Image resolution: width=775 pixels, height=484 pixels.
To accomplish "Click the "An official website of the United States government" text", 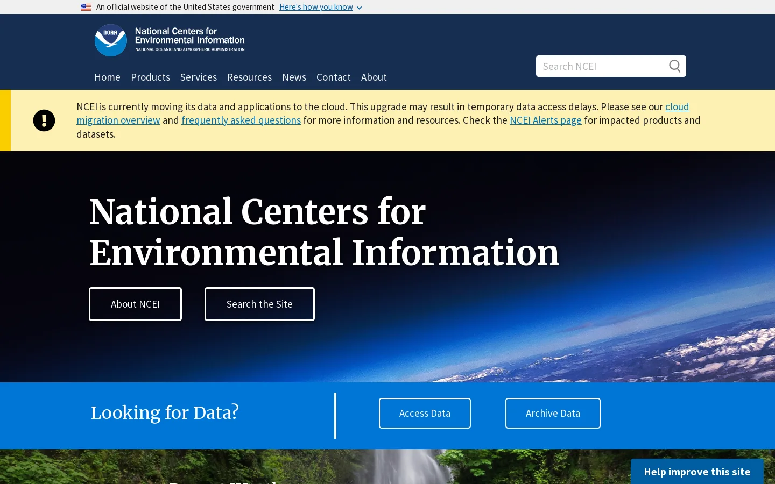I will click(x=185, y=7).
